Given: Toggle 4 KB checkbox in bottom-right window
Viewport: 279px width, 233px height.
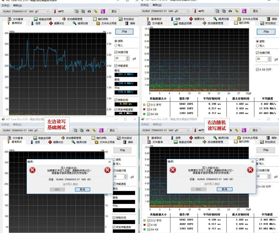Looking at the screenshot, I should (x=149, y=225).
